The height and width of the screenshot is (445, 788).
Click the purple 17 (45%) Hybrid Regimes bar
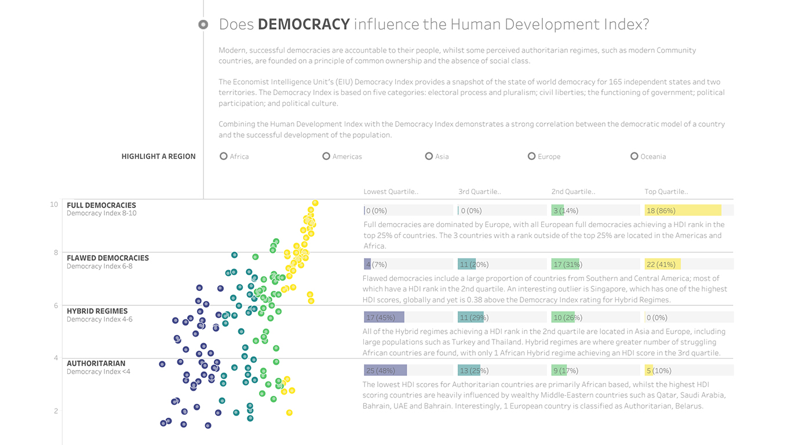coord(384,318)
